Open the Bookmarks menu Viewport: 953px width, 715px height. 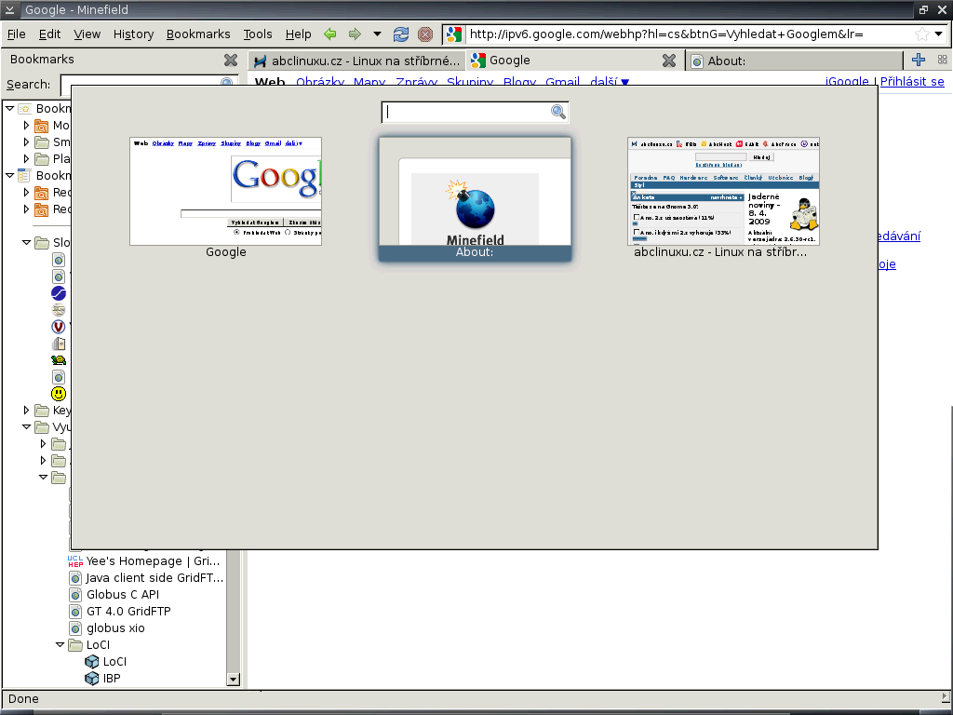[198, 34]
